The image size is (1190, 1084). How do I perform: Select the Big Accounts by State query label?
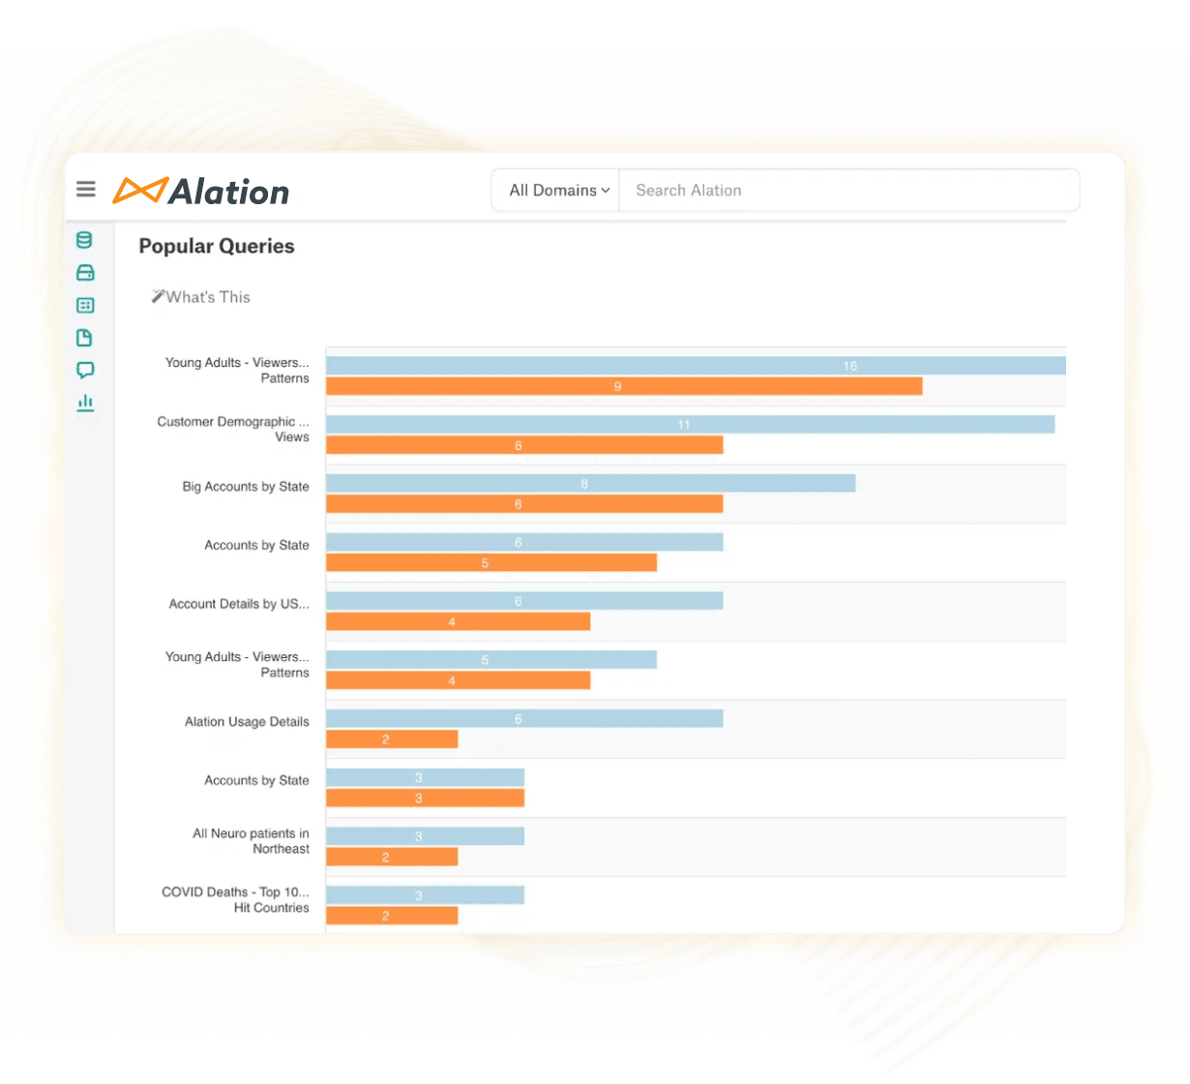pos(244,486)
